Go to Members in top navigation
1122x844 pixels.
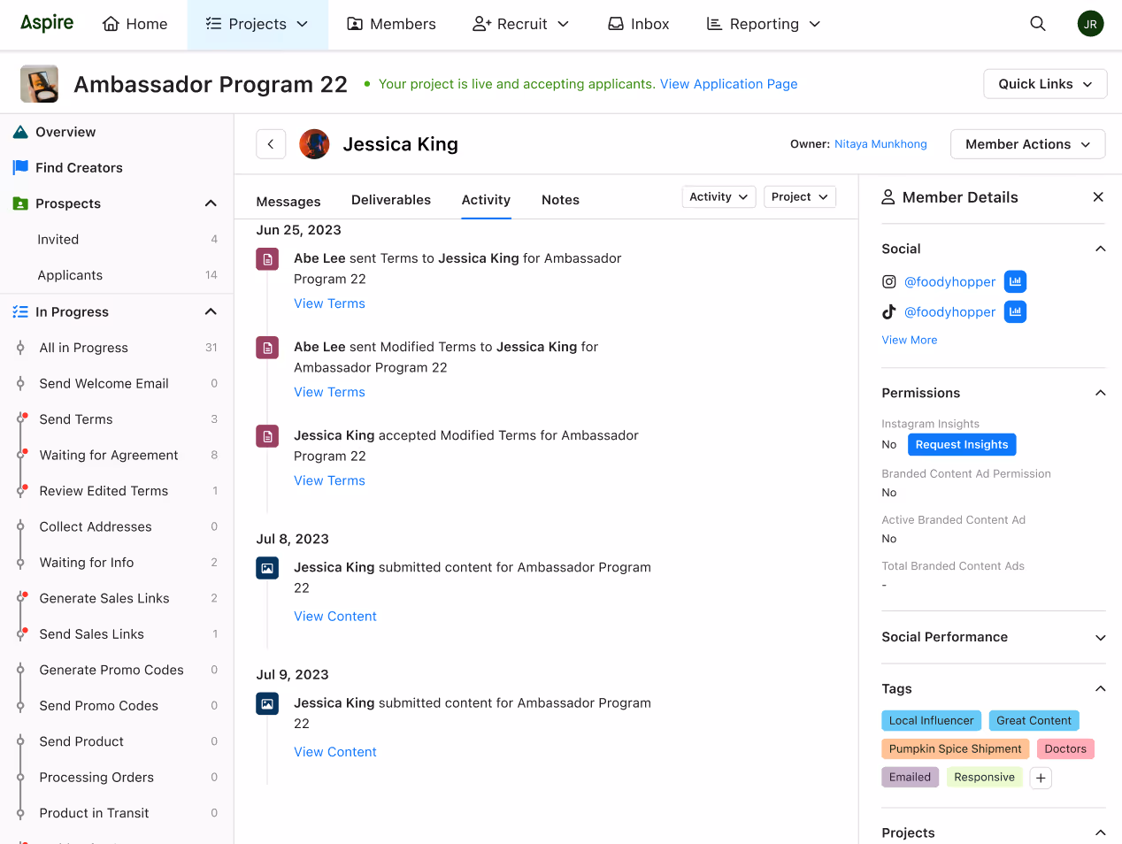click(x=391, y=24)
